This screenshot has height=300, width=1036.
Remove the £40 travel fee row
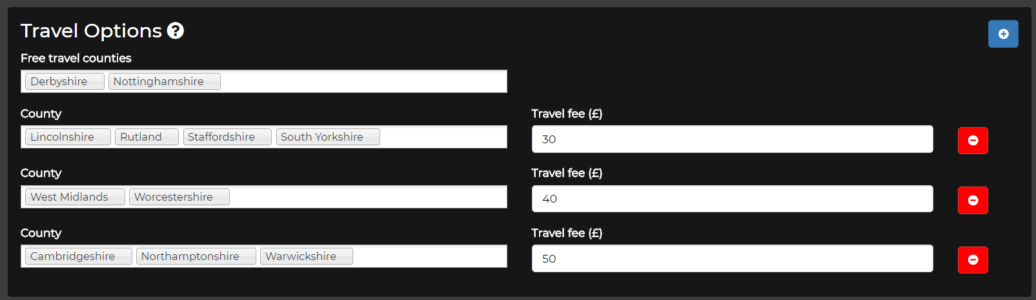point(973,200)
